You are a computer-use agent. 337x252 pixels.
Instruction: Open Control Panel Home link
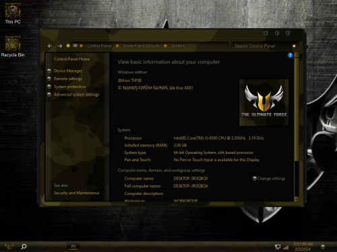pos(71,59)
